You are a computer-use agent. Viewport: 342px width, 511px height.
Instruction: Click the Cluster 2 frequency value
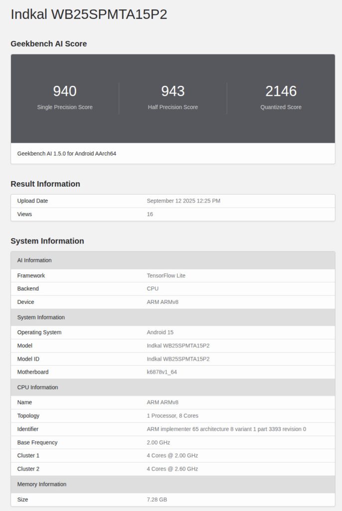coord(172,469)
